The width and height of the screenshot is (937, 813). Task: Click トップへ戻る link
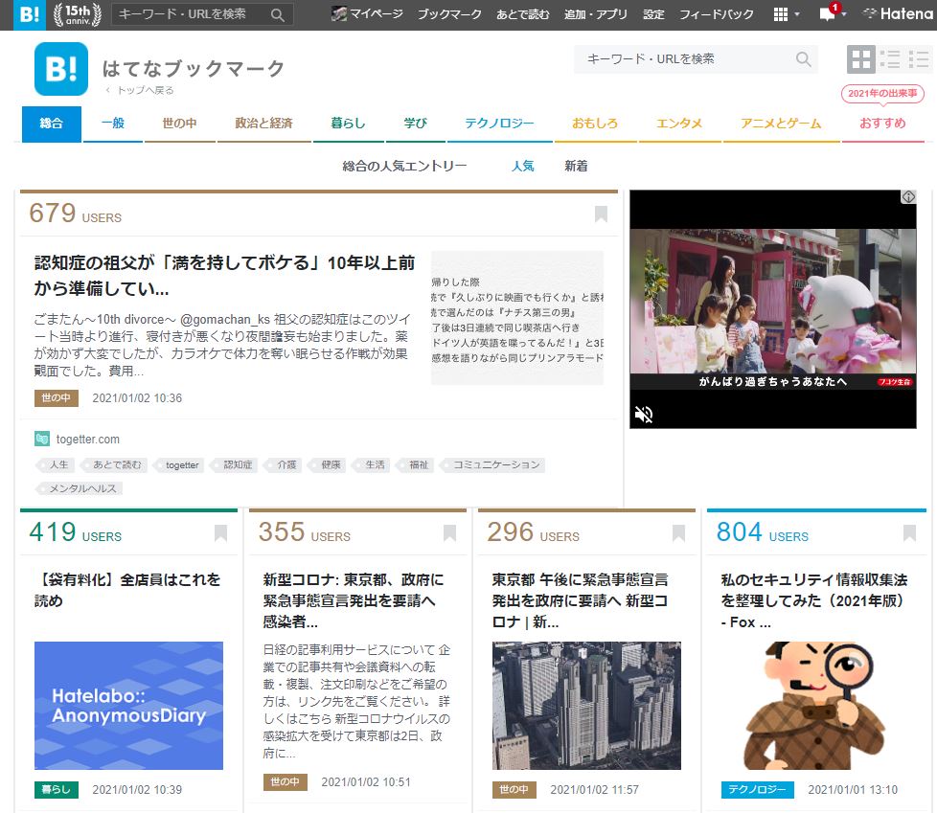pos(141,90)
